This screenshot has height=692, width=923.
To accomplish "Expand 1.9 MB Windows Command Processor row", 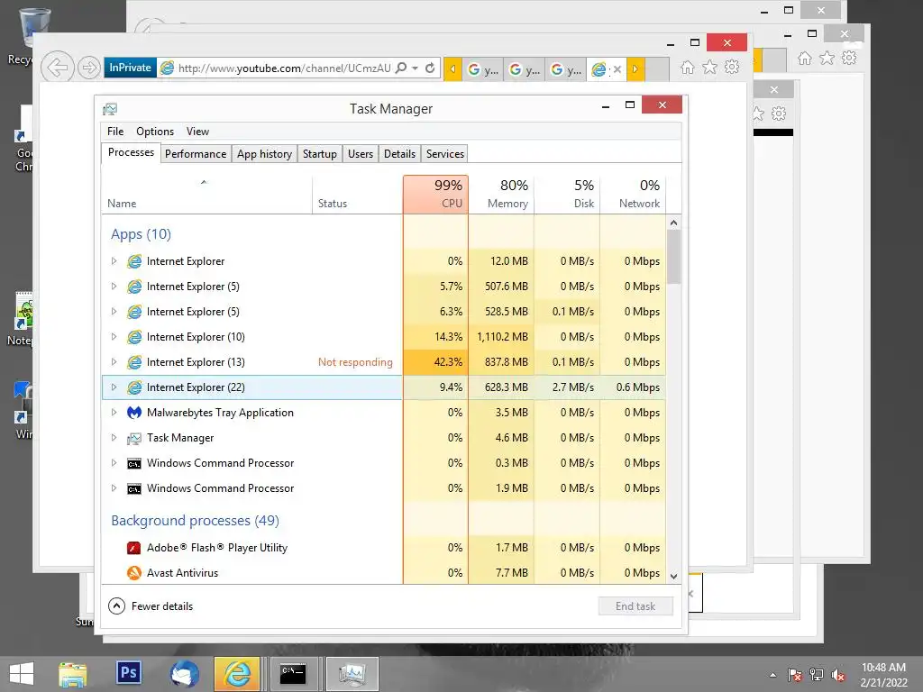I will [x=114, y=487].
